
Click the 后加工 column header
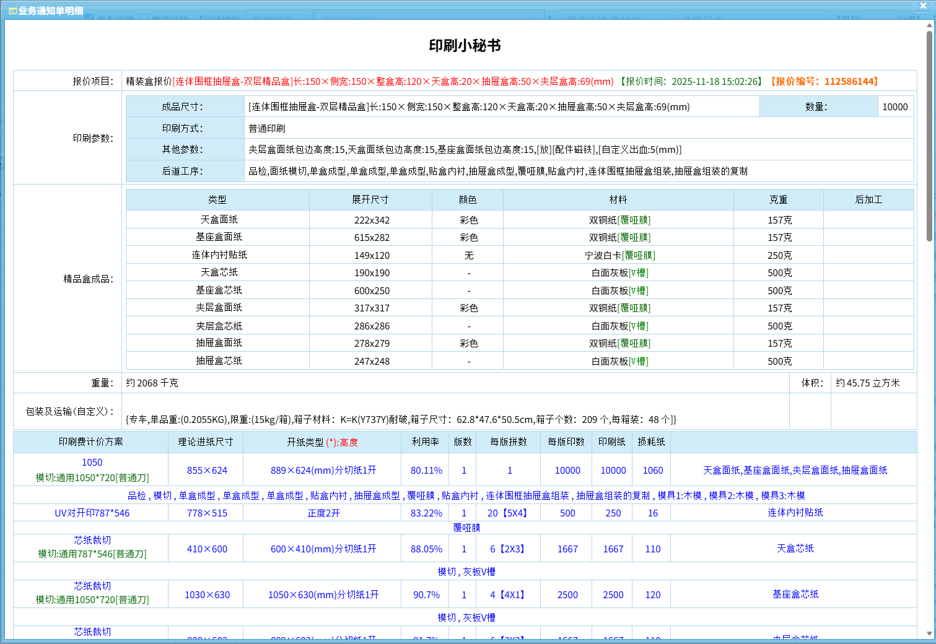(868, 199)
